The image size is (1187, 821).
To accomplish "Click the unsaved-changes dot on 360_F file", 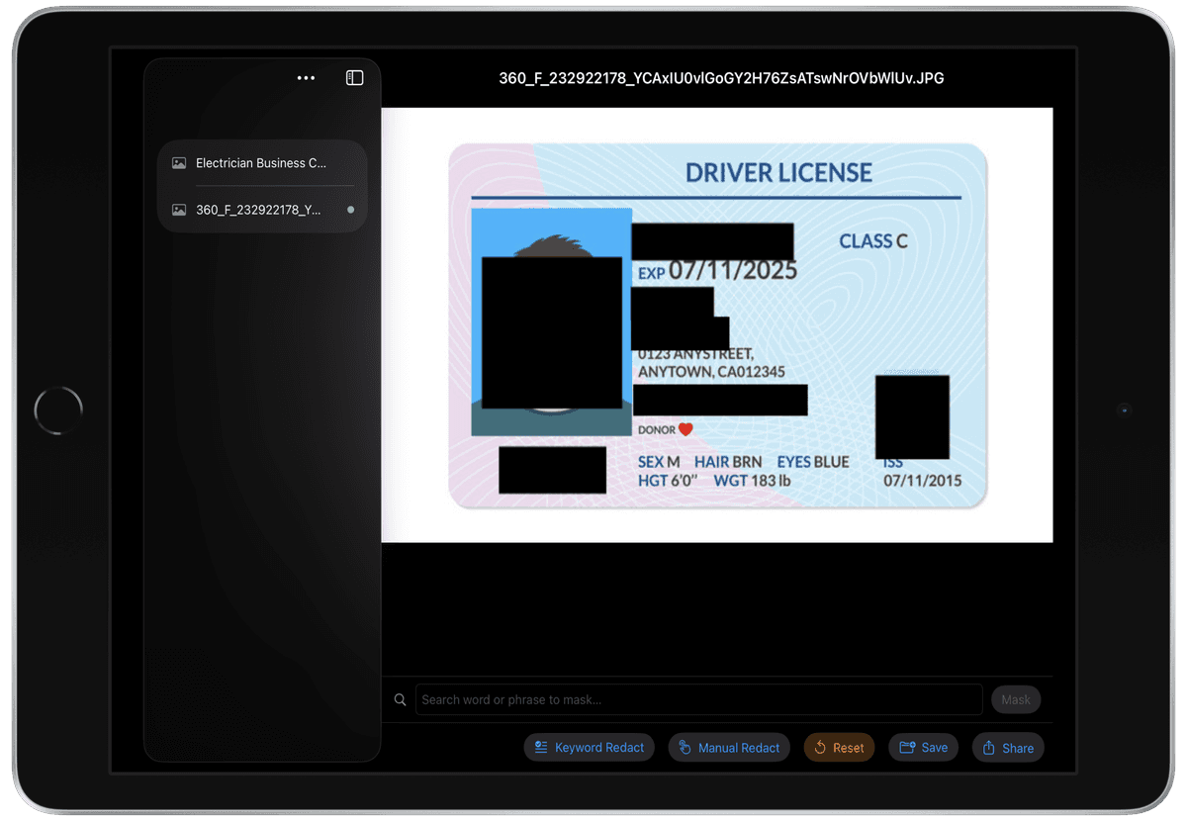I will (x=350, y=210).
